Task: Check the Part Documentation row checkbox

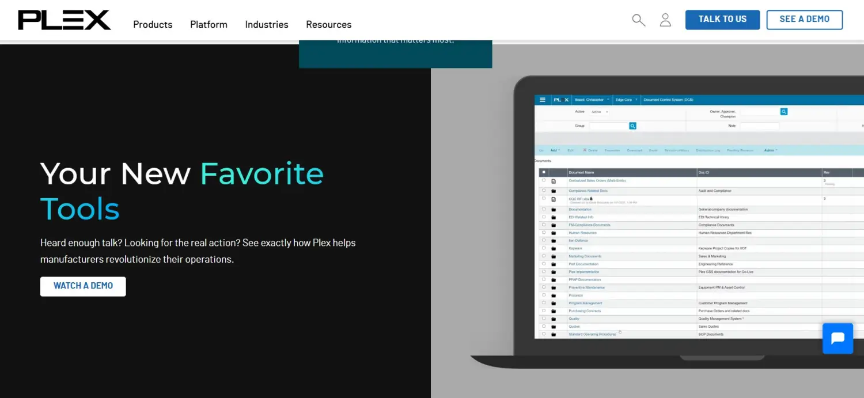Action: (x=544, y=264)
